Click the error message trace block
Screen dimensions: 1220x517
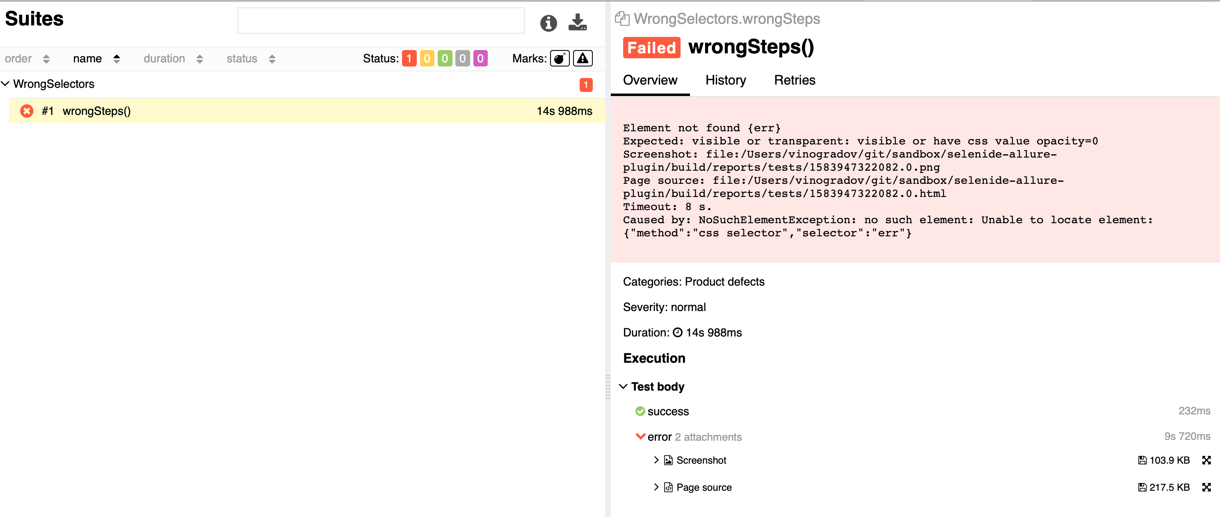tap(914, 180)
